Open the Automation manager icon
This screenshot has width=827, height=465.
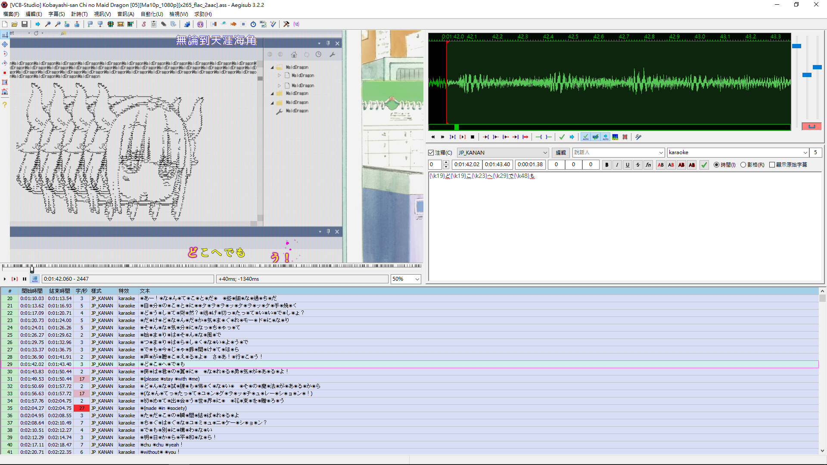[187, 24]
